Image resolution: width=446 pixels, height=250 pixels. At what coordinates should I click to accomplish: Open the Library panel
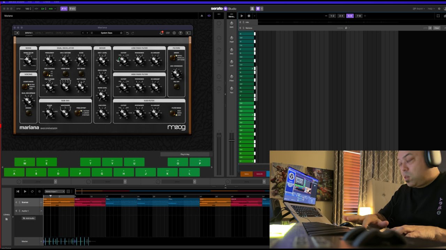tap(6, 217)
